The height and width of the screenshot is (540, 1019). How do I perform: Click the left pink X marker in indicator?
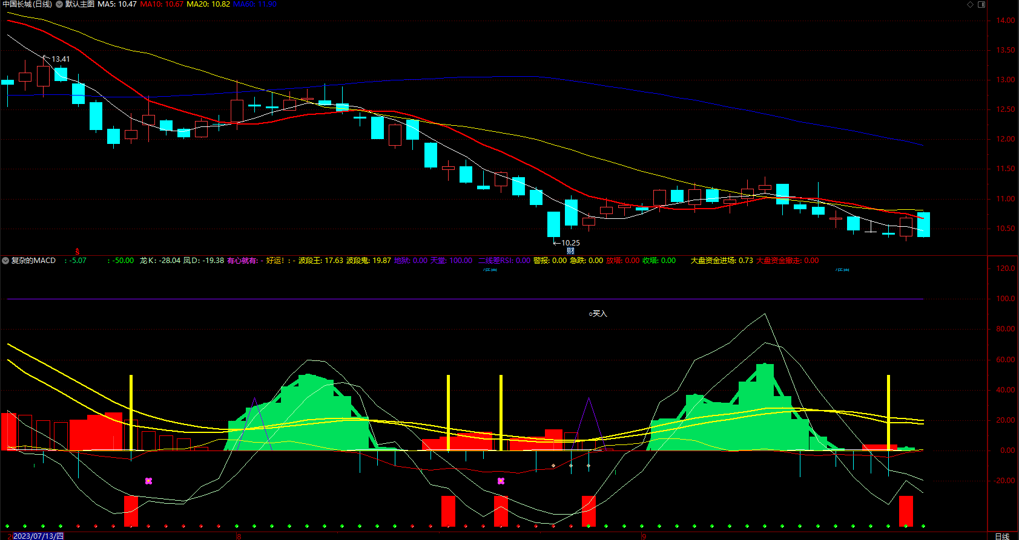[148, 481]
